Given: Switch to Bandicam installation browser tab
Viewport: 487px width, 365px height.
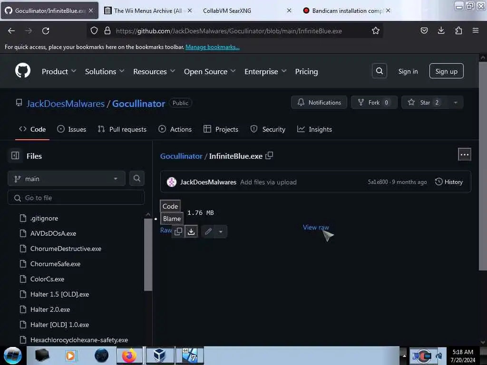Looking at the screenshot, I should tap(347, 10).
